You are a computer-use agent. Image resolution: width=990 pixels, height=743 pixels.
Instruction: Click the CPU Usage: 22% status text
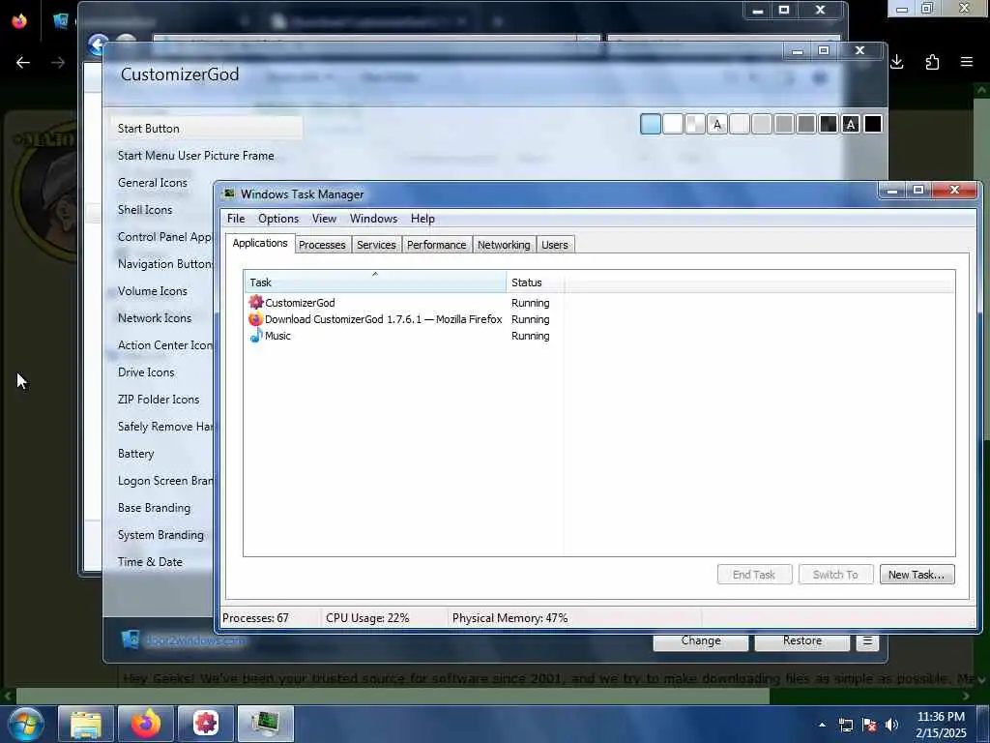coord(367,618)
